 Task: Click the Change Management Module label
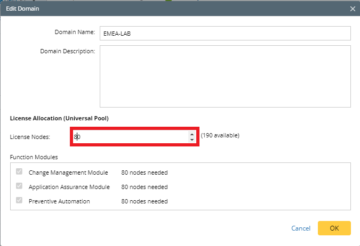[68, 173]
